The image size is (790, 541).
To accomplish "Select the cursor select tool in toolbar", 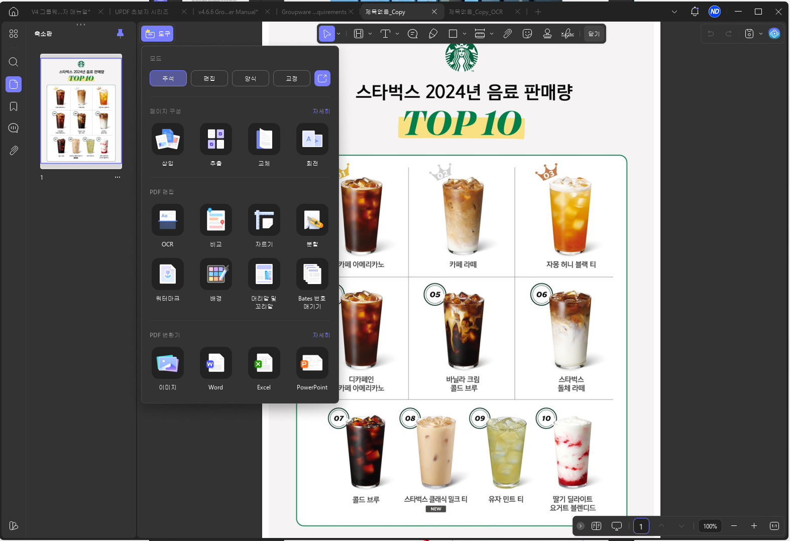I will pos(327,34).
